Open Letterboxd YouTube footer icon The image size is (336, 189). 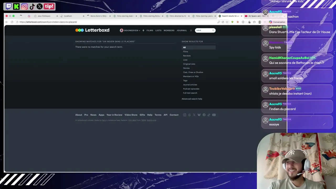(x=214, y=115)
